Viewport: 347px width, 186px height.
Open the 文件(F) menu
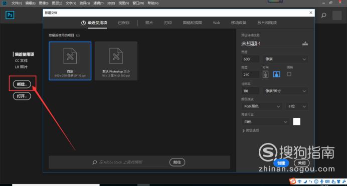17,3
